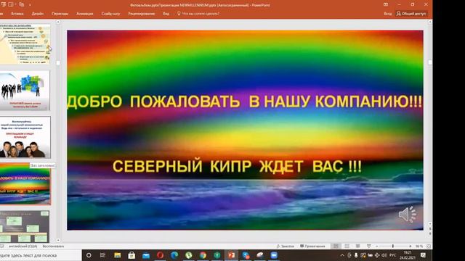Click thumbnail pane scroll up arrow

[x=58, y=22]
